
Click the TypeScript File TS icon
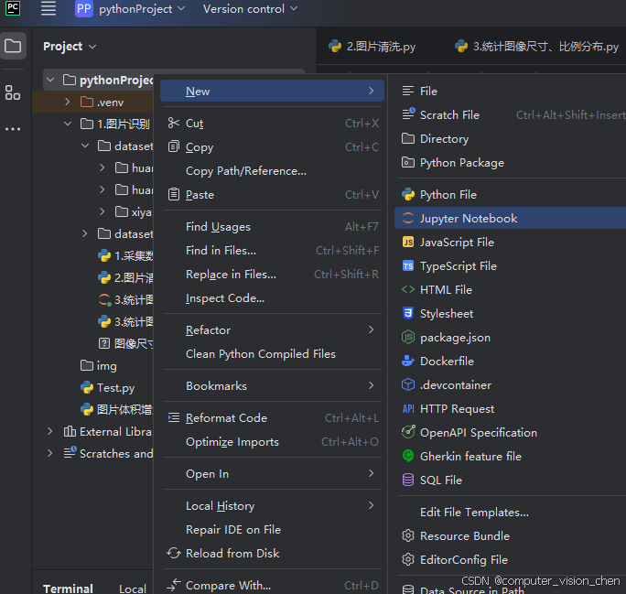pyautogui.click(x=407, y=265)
